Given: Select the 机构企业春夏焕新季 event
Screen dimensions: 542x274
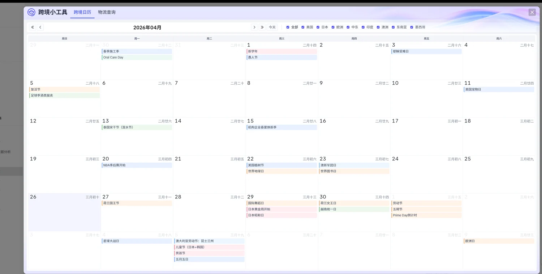Looking at the screenshot, I should [282, 127].
